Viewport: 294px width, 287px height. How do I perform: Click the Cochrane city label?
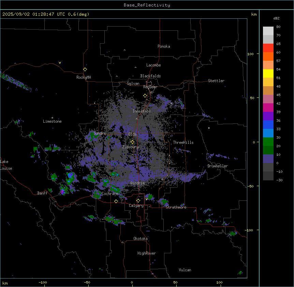click(110, 194)
